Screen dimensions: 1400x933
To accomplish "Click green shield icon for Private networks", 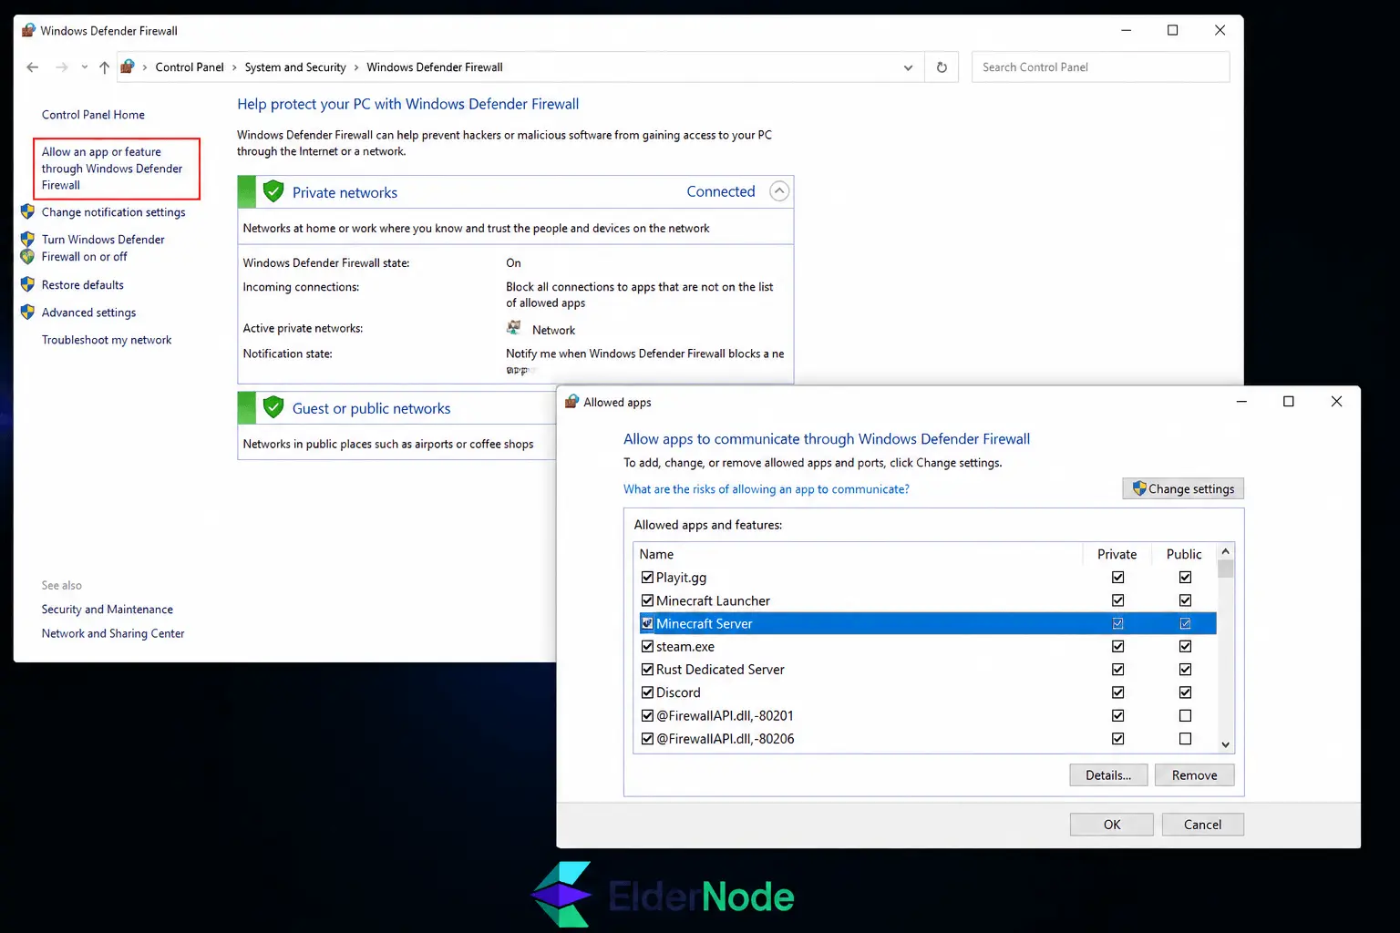I will (x=273, y=191).
